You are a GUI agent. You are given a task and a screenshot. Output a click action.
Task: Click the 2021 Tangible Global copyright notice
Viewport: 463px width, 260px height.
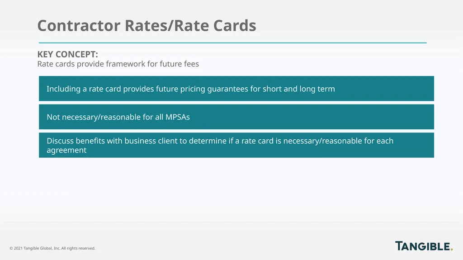pyautogui.click(x=52, y=248)
